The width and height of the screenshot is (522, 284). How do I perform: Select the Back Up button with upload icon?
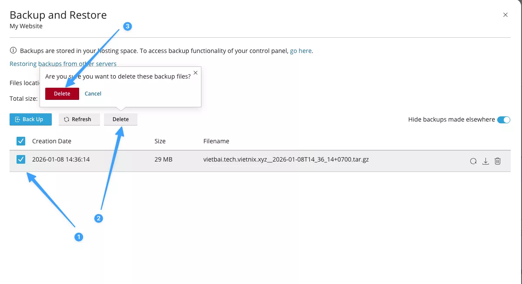pyautogui.click(x=30, y=119)
